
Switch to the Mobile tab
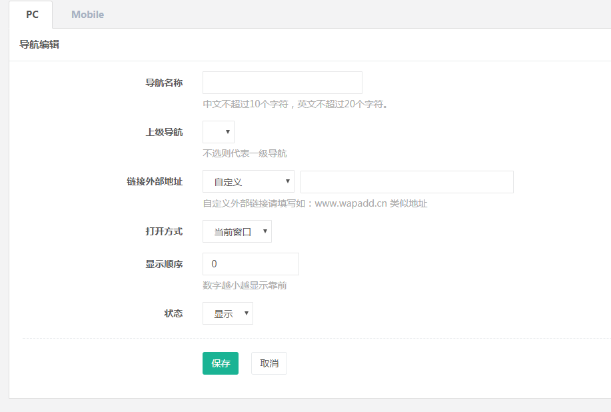[87, 14]
